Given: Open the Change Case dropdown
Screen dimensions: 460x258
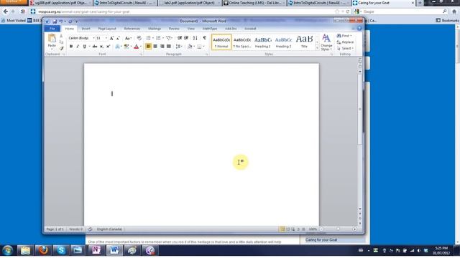Looking at the screenshot, I should [x=128, y=38].
